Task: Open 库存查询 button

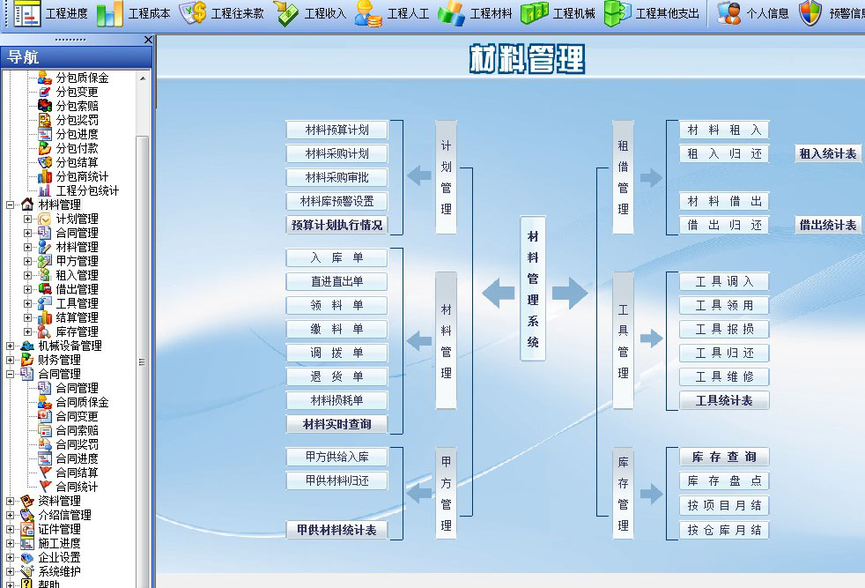Action: (724, 458)
